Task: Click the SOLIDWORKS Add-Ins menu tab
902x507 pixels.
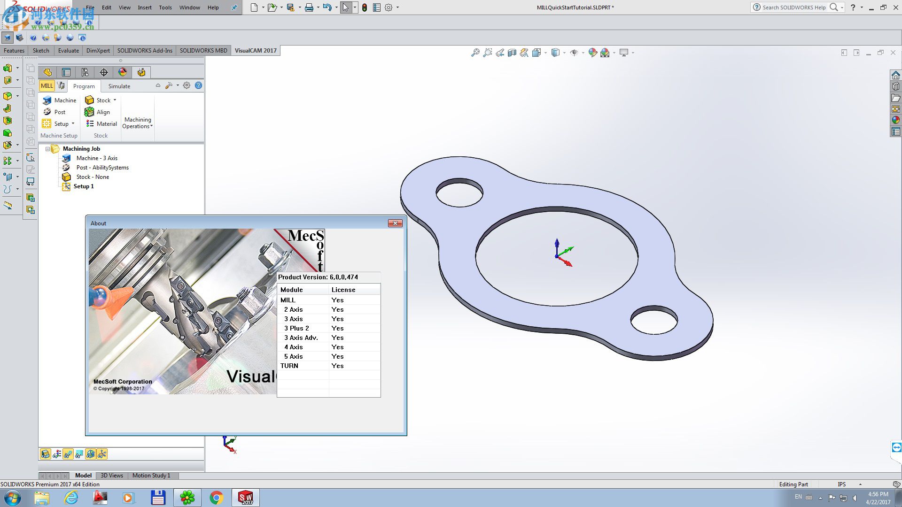Action: [x=144, y=50]
